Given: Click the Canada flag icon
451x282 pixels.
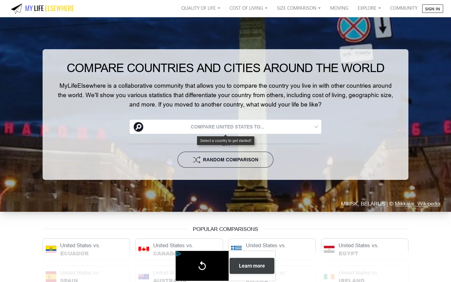Looking at the screenshot, I should pos(144,249).
